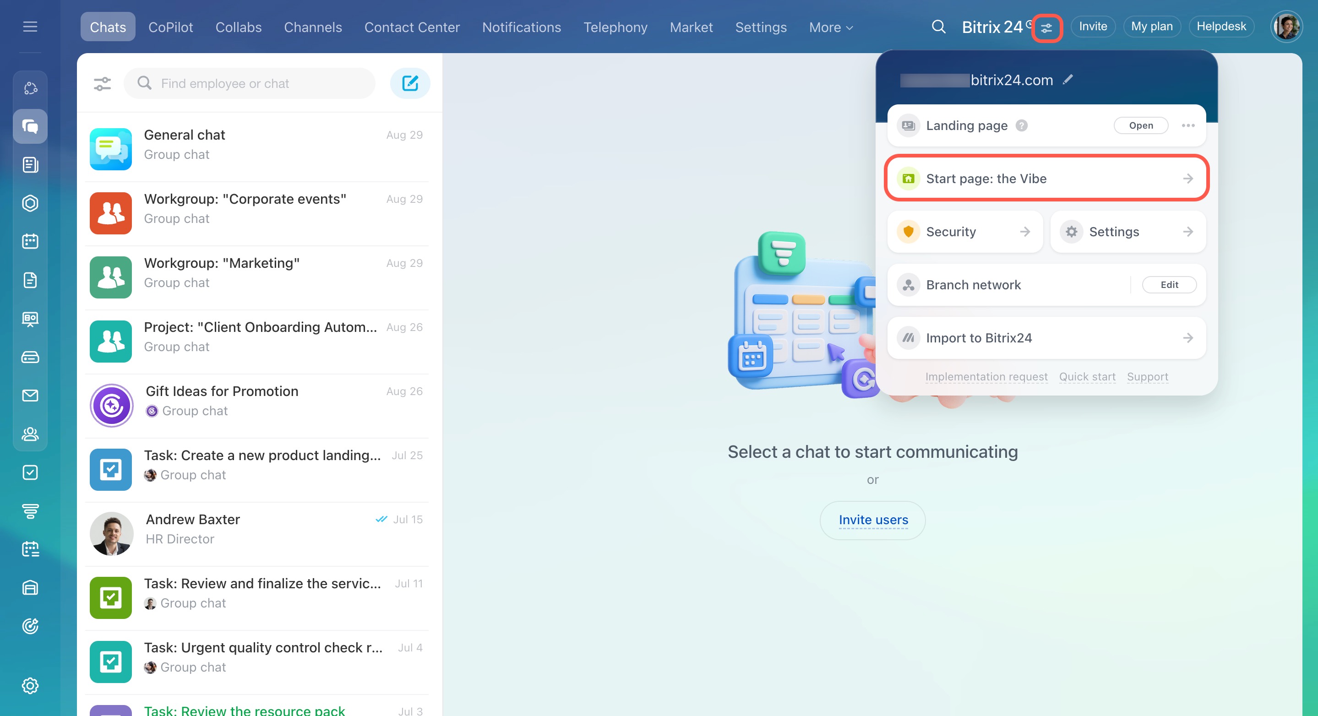Open Gift Ideas for Promotion chat

pos(257,405)
